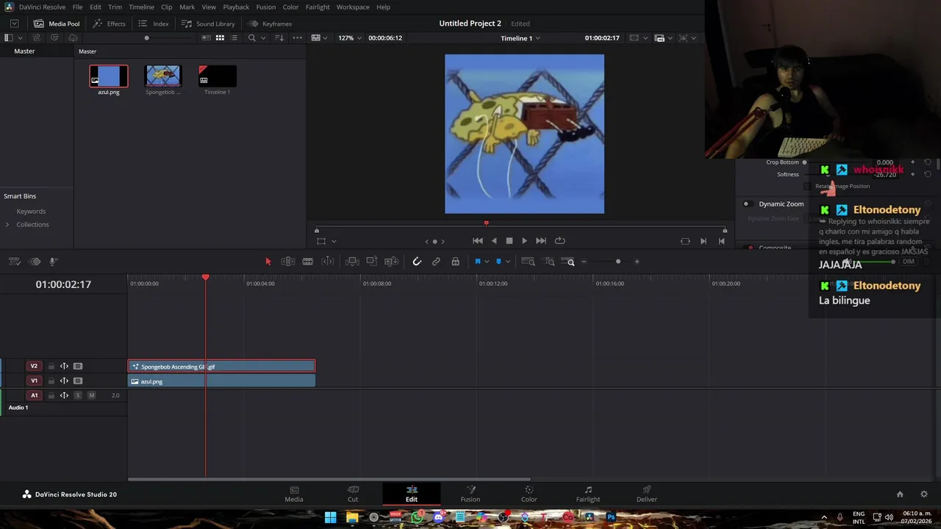Switch media pool to list view
This screenshot has height=529, width=941.
pos(234,37)
